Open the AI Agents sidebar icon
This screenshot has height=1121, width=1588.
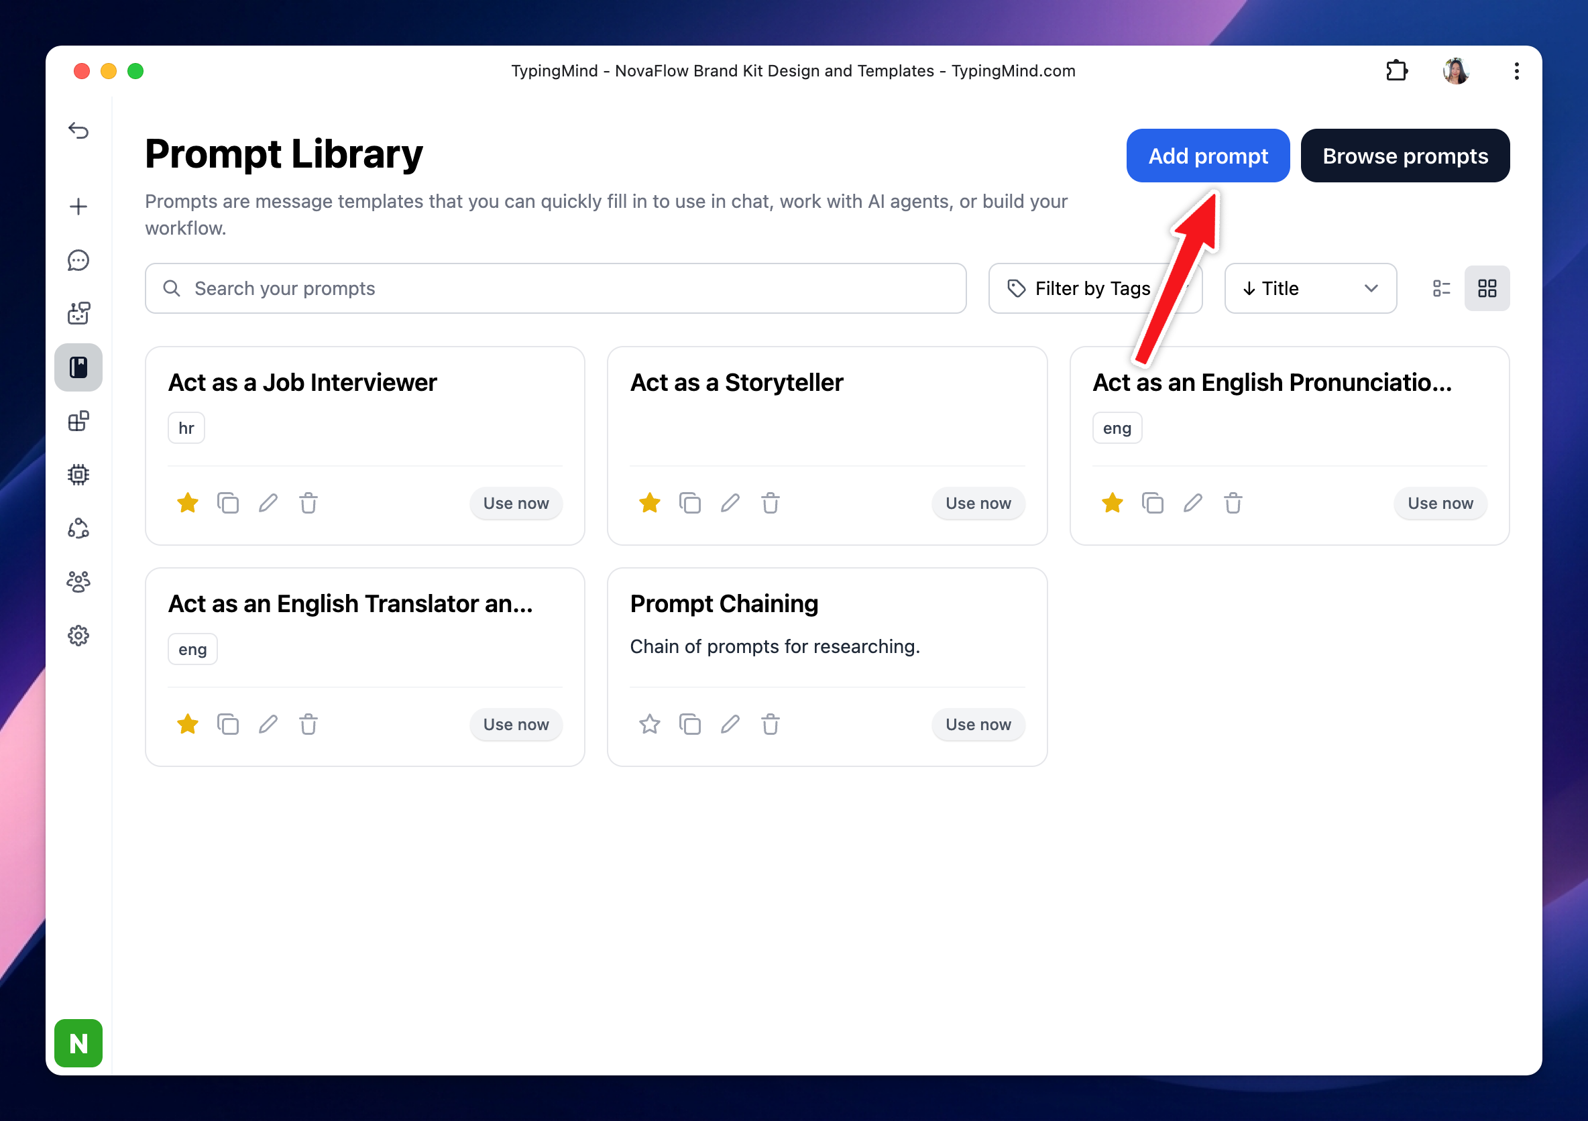[79, 313]
